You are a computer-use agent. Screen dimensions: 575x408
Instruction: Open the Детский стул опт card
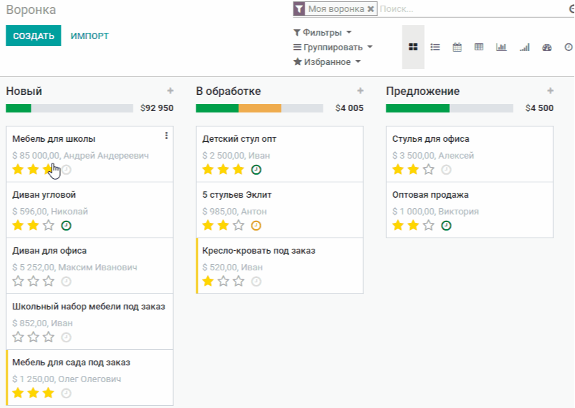[x=240, y=139]
